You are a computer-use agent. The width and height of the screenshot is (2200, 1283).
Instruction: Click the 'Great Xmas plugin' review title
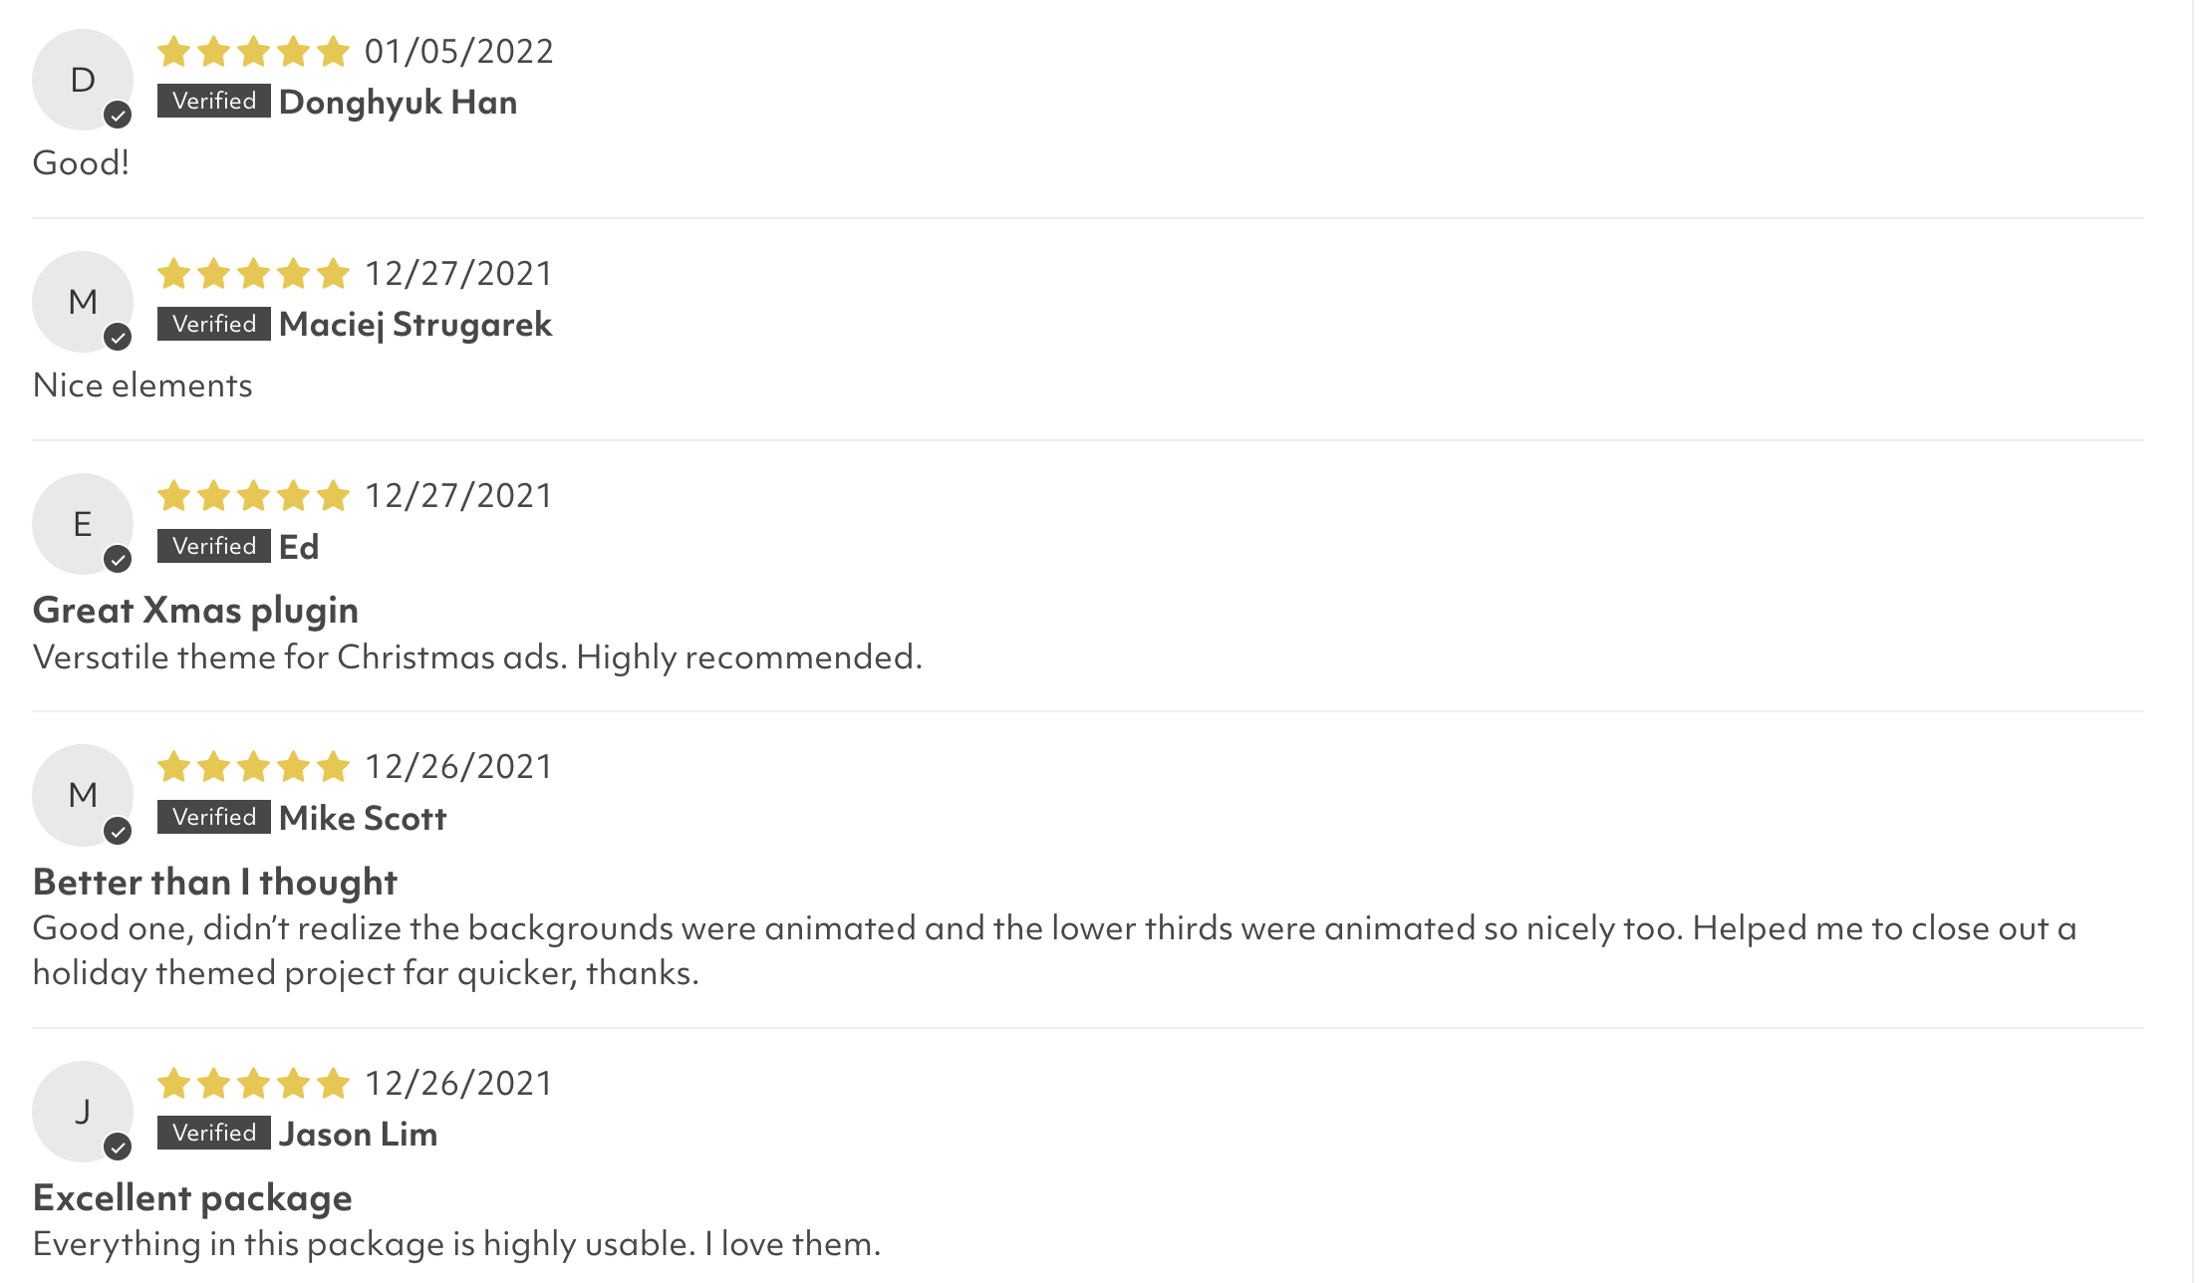(x=195, y=611)
